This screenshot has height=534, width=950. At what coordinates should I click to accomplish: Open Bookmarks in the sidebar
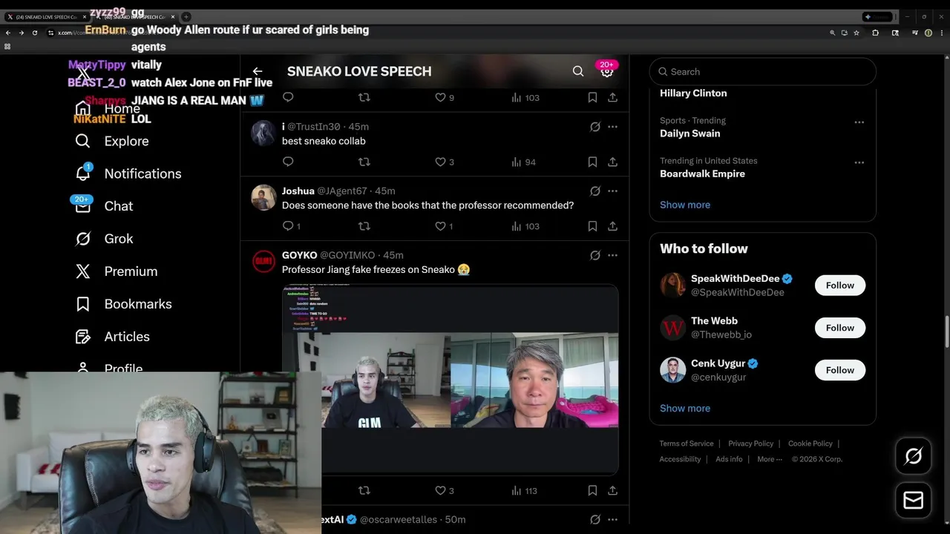(x=123, y=304)
